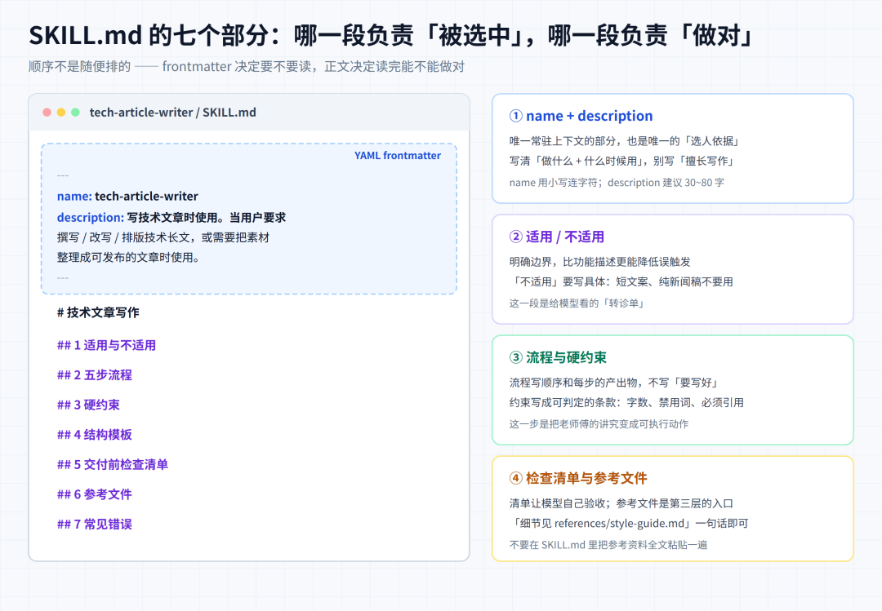Click the line mentioning references/style-guide.md
Viewport: 882px width, 611px height.
coord(629,524)
